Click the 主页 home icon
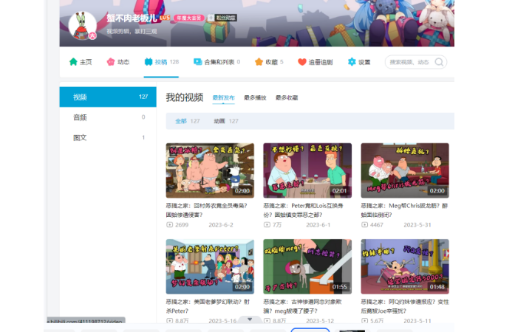This screenshot has width=532, height=332. [x=73, y=62]
